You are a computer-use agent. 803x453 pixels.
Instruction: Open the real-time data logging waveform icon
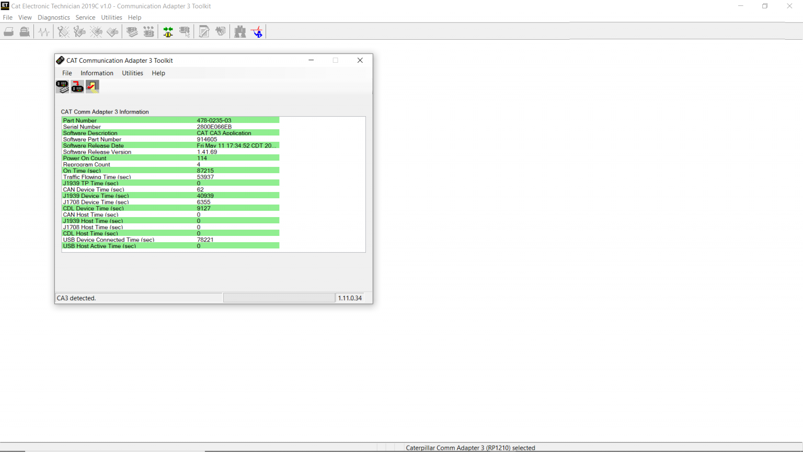pos(43,31)
